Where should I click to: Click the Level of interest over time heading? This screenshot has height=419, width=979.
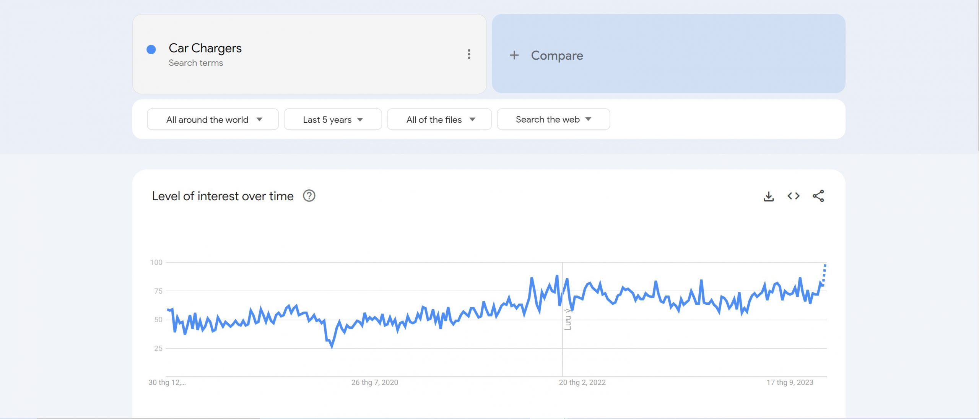coord(223,196)
